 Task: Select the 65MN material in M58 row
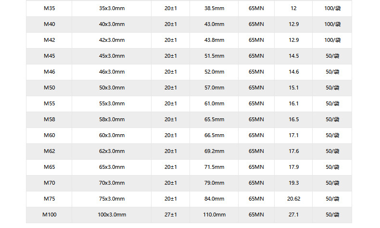(x=256, y=119)
